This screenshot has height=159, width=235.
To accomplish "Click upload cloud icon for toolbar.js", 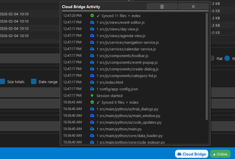I will pyautogui.click(x=92, y=56).
